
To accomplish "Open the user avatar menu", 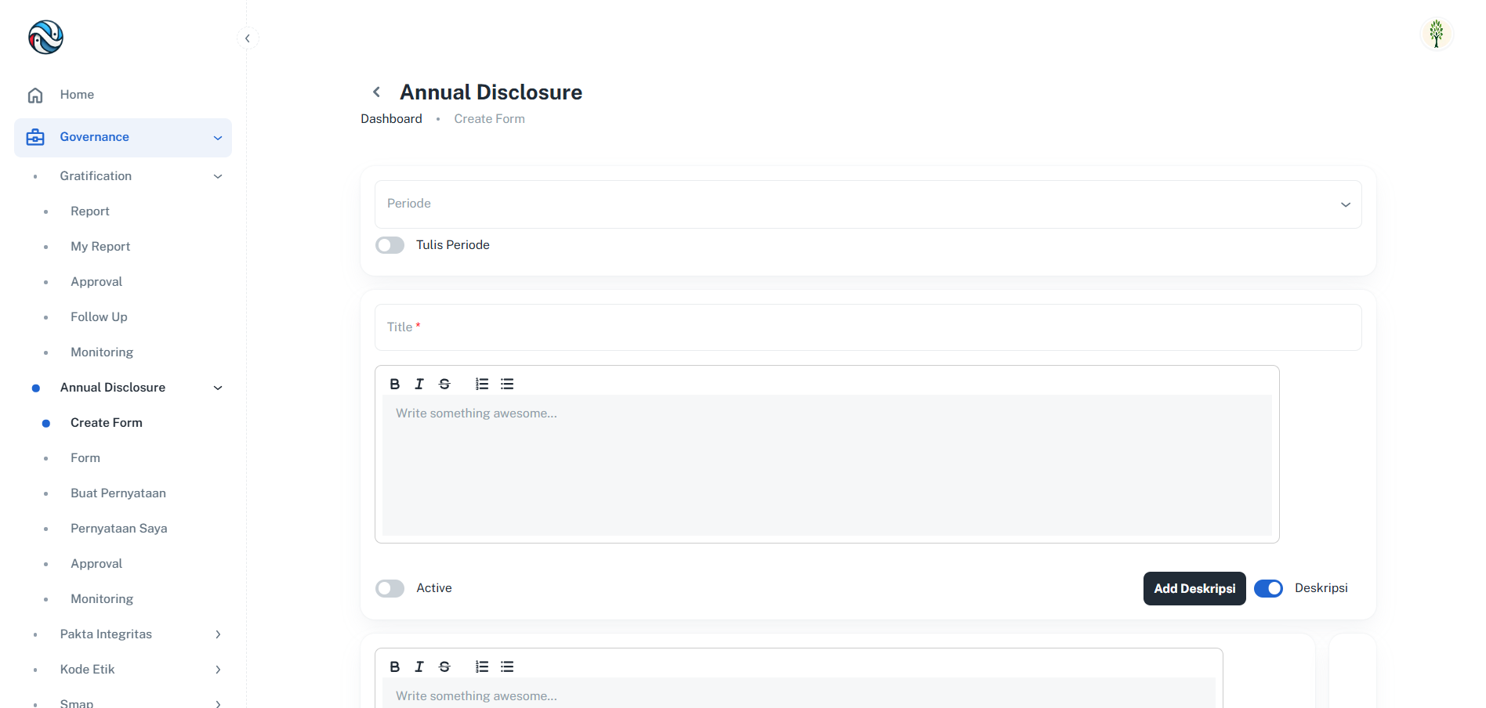I will [1436, 34].
